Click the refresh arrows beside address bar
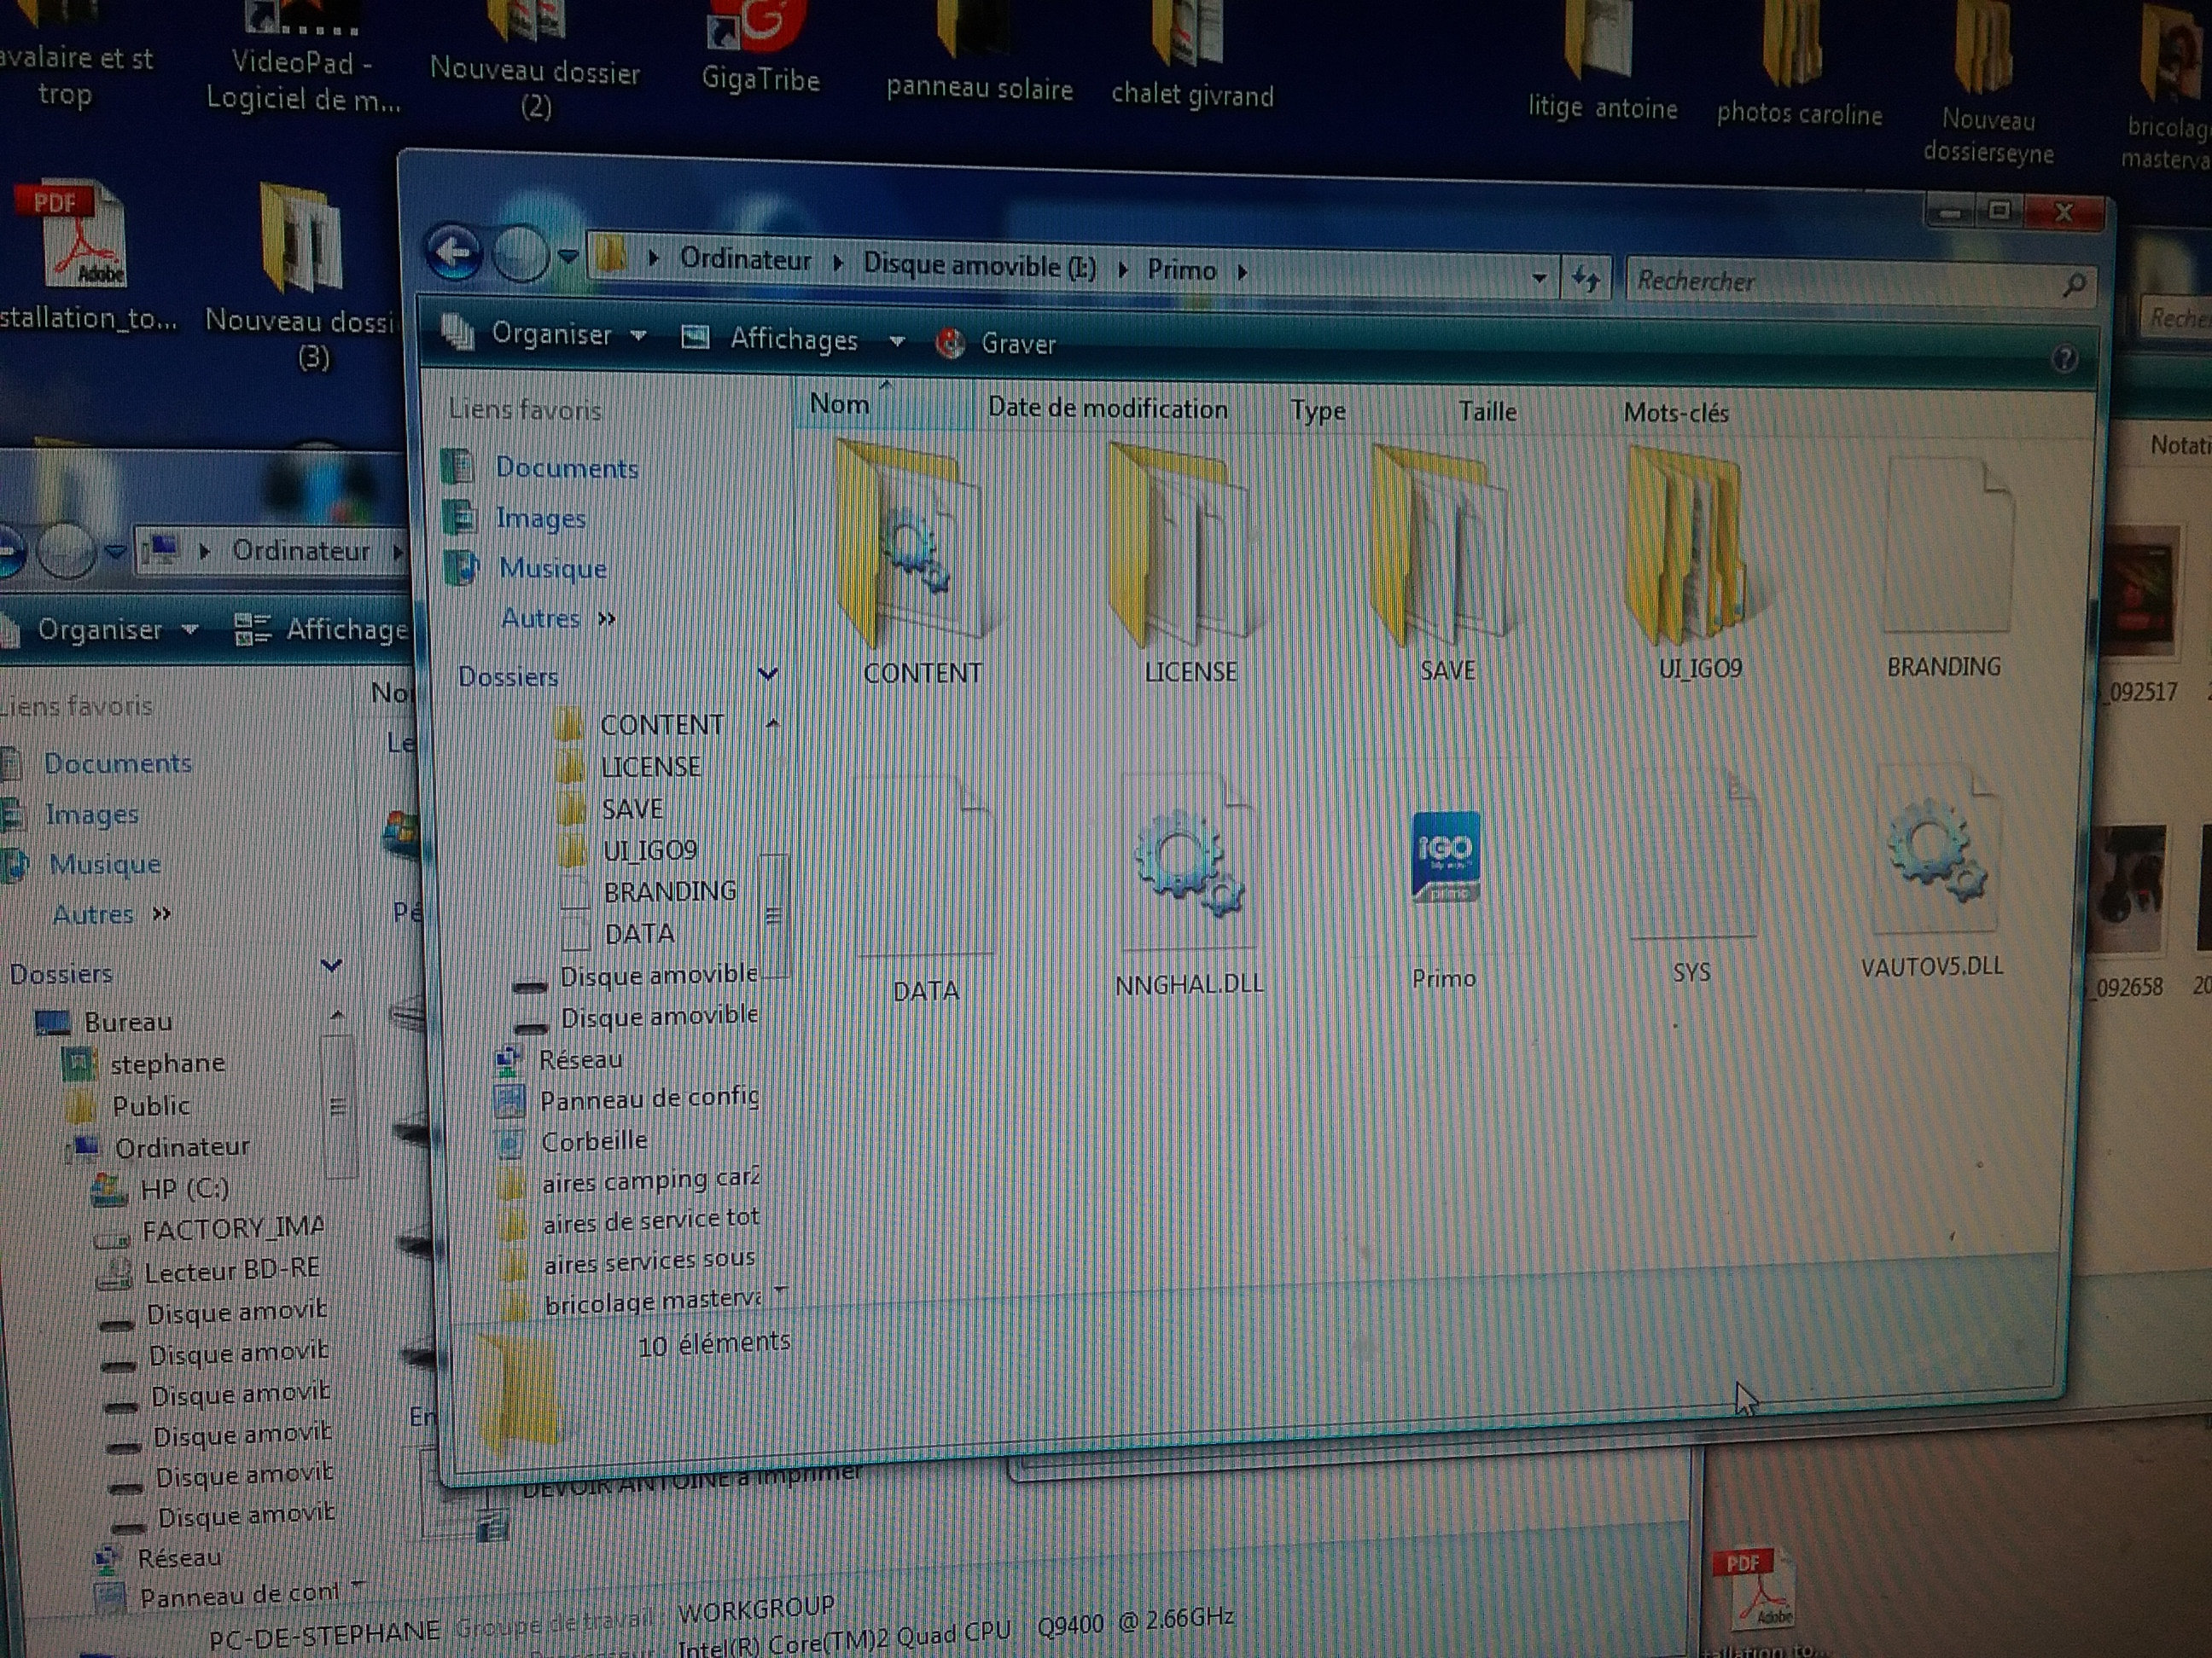 1585,279
